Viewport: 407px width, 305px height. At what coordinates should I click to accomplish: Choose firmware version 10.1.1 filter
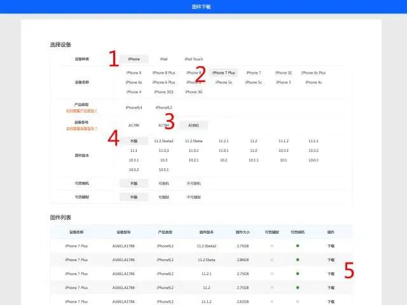point(254,160)
